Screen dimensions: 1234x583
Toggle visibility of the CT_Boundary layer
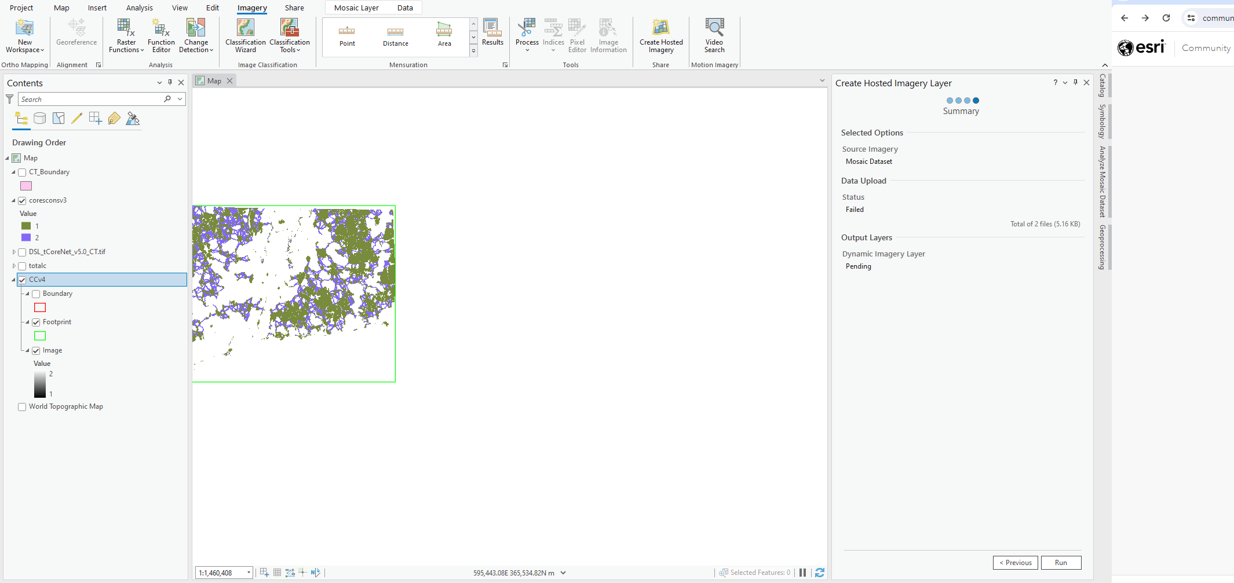click(22, 172)
